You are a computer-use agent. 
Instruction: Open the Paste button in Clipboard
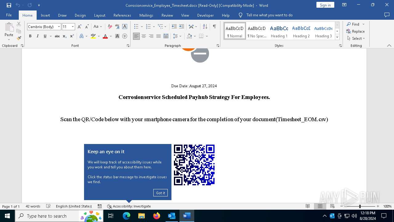9,31
